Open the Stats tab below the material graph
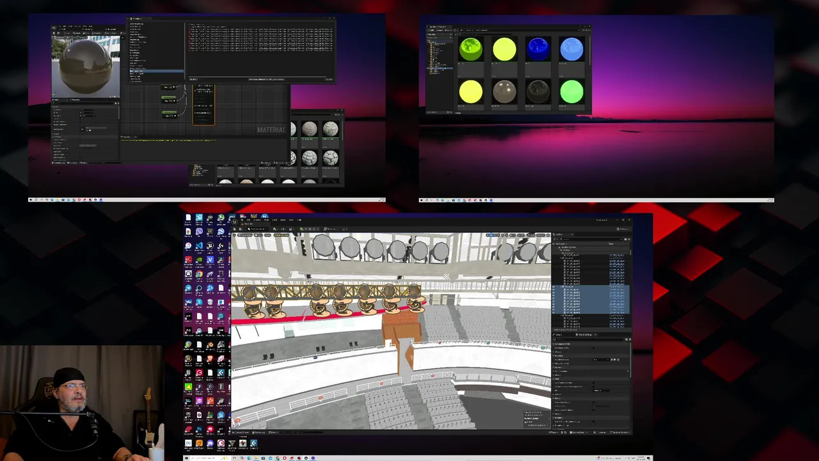 127,136
